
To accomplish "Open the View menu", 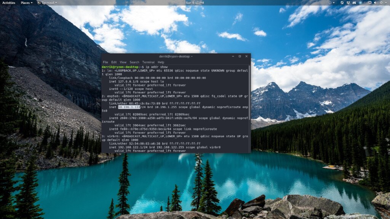I will pos(123,62).
